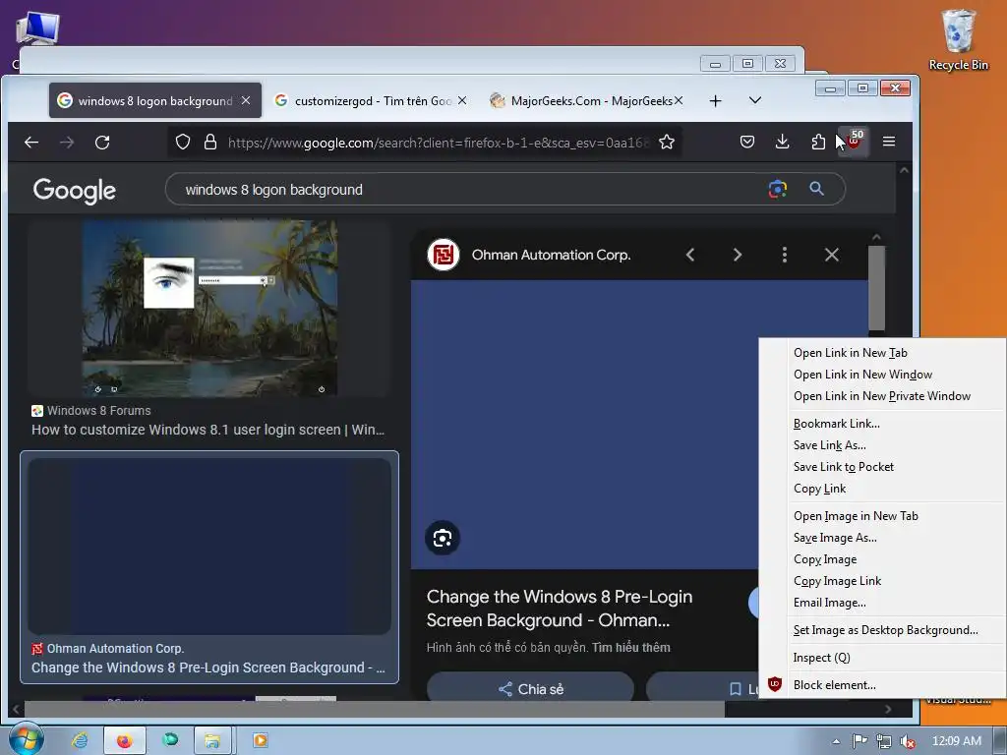
Task: Click the padlock site info icon
Action: [210, 142]
